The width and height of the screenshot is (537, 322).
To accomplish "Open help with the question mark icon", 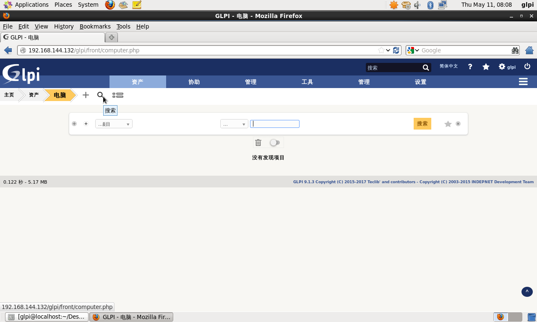I will coord(470,67).
